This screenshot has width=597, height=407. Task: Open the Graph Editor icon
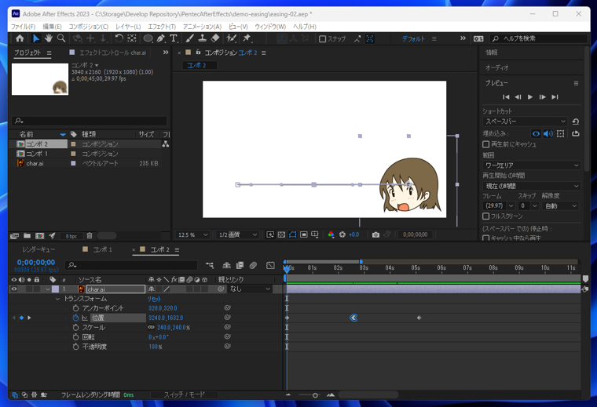coord(270,265)
